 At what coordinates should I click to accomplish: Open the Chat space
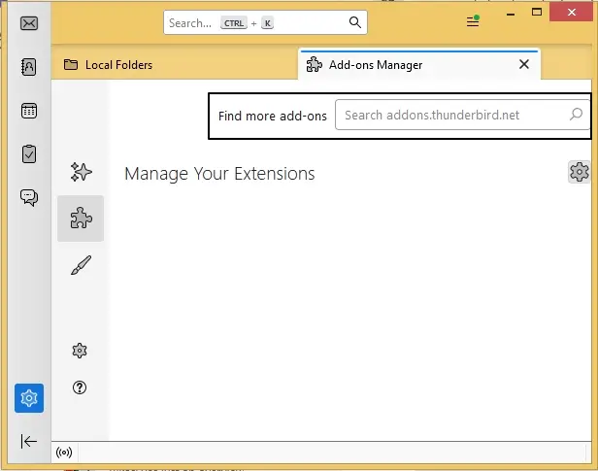[29, 197]
